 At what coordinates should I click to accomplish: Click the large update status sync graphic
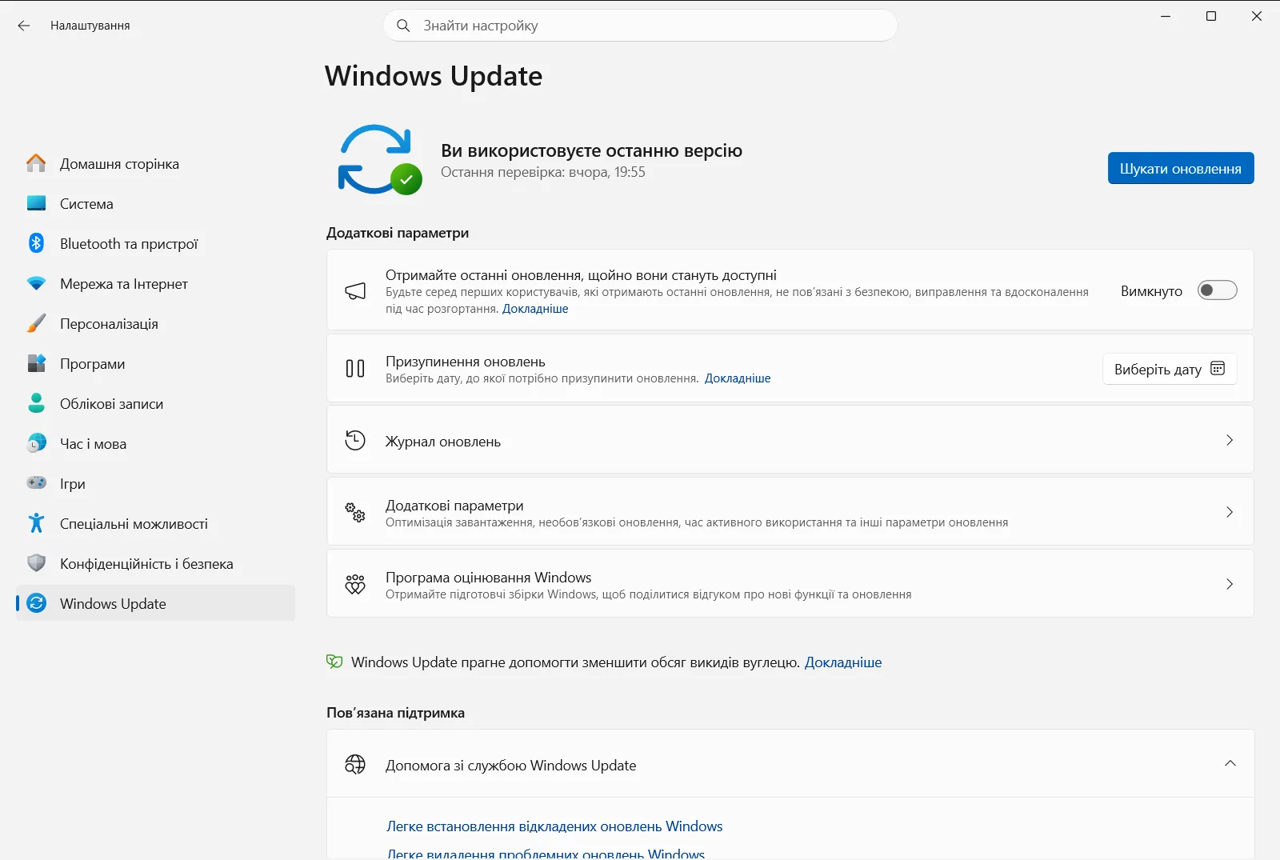tap(379, 159)
